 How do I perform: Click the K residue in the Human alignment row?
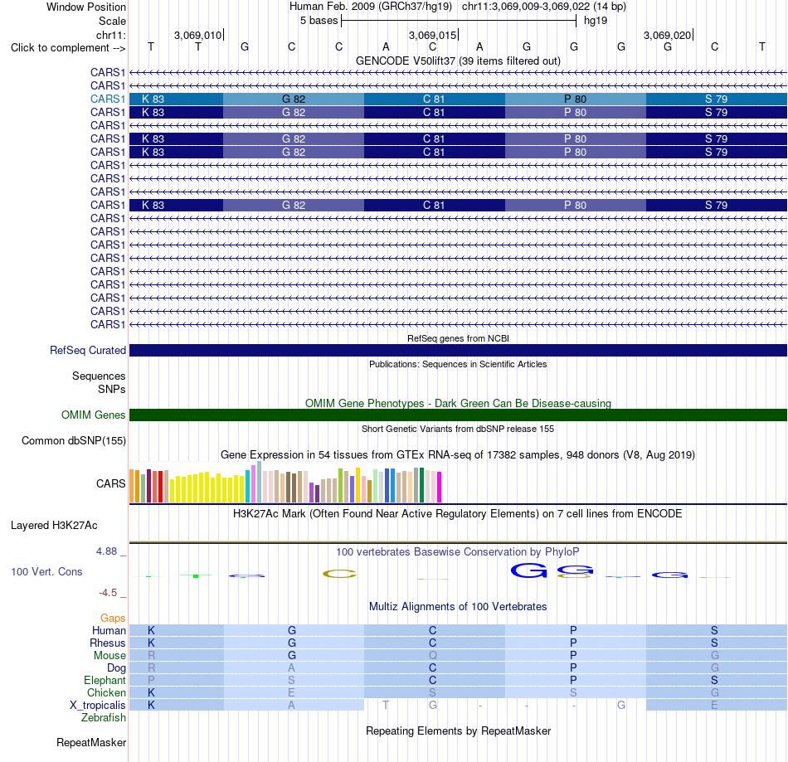(151, 630)
